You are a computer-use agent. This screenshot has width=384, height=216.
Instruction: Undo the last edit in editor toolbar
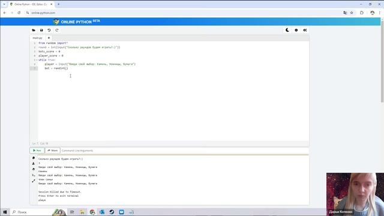point(49,30)
